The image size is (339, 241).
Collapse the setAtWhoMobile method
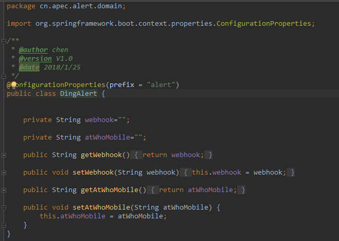4,208
